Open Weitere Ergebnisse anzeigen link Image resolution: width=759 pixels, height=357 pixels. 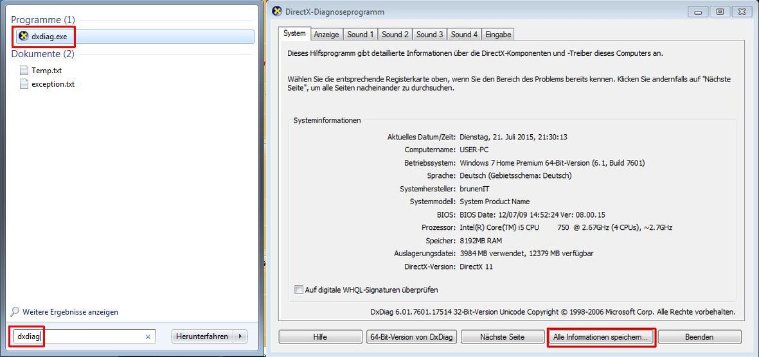coord(70,312)
